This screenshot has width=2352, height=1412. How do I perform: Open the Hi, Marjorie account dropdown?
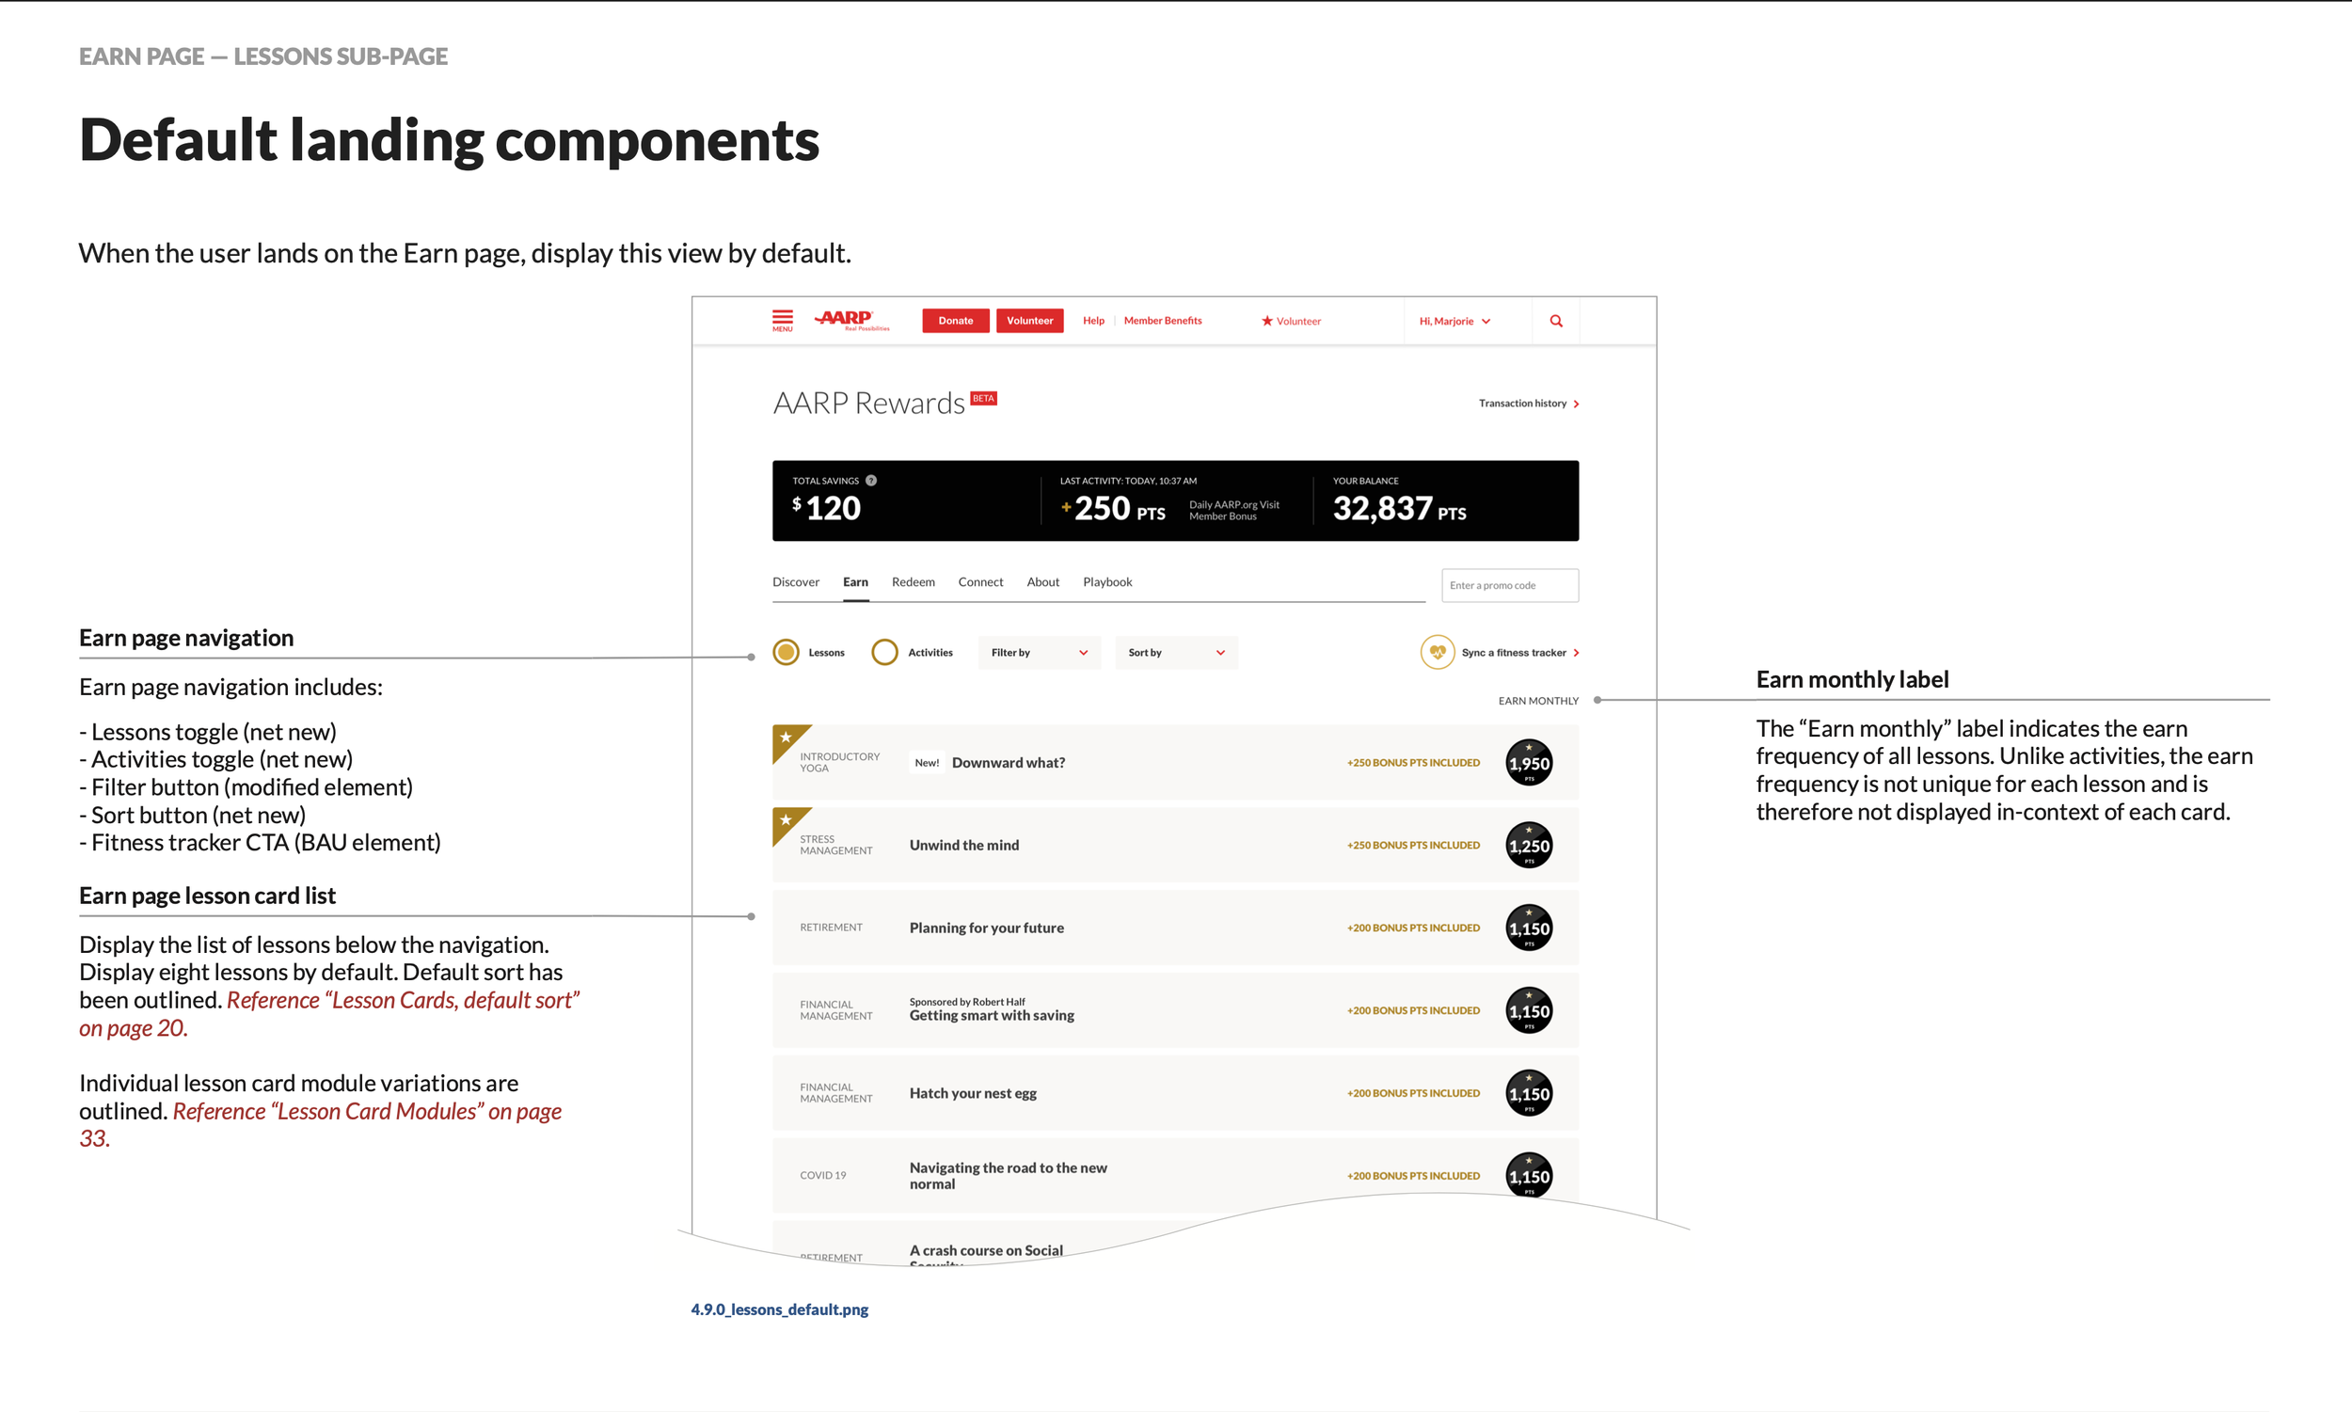coord(1454,322)
